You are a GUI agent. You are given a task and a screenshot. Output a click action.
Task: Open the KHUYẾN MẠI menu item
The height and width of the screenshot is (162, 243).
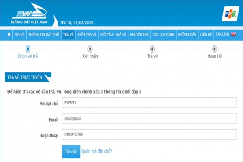point(139,34)
